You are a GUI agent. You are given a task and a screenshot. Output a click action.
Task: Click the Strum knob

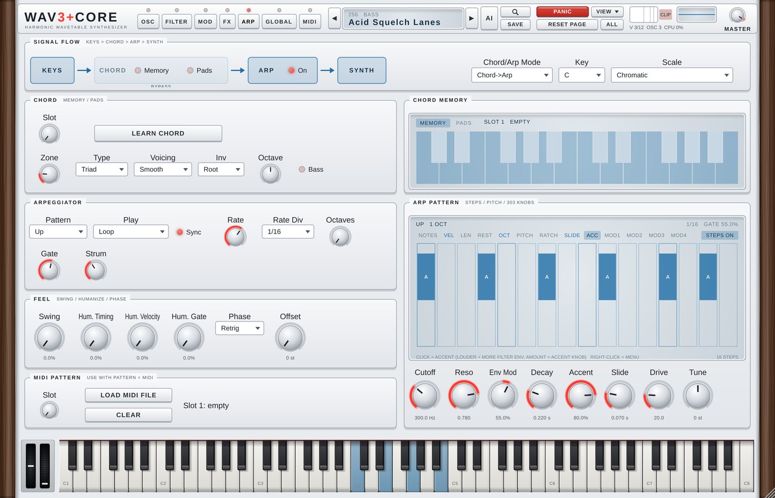pyautogui.click(x=96, y=270)
